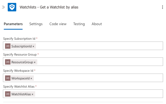Click the WatchlistAlias parameter token icon
166x104 pixels.
click(x=8, y=94)
